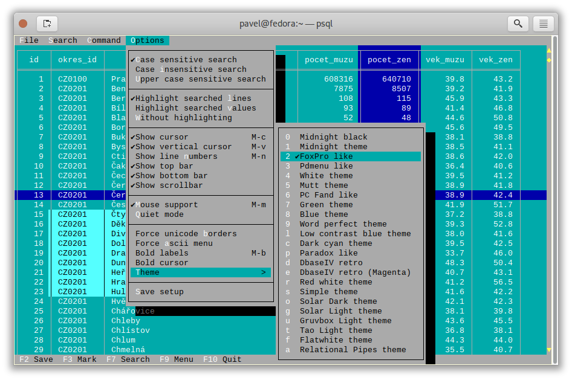Enable Show line numbers
The image size is (572, 380).
click(x=201, y=156)
